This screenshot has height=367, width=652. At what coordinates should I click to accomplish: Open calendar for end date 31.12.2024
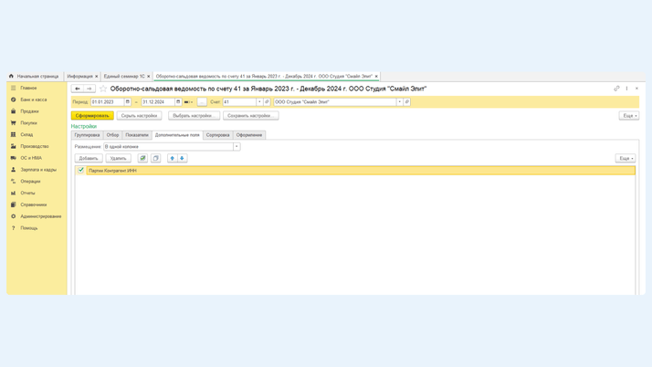[x=178, y=102]
